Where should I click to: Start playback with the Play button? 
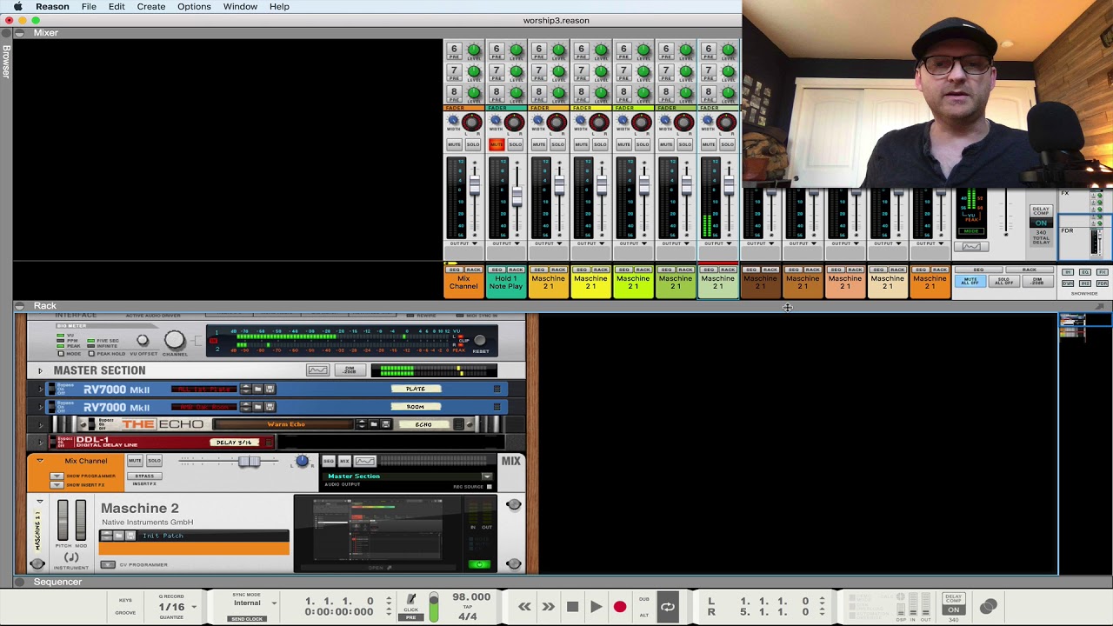point(596,607)
